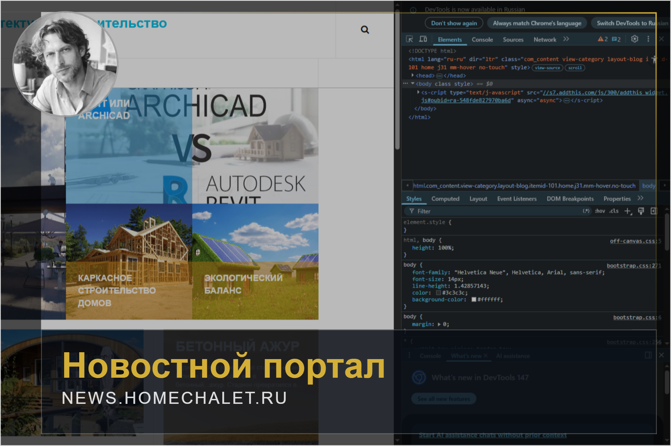
Task: Open the off-canvas.css:5 source link
Action: pyautogui.click(x=635, y=241)
